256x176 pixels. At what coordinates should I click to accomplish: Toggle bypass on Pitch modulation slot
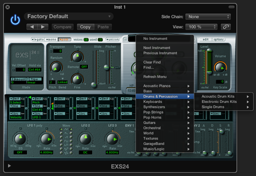click(45, 99)
